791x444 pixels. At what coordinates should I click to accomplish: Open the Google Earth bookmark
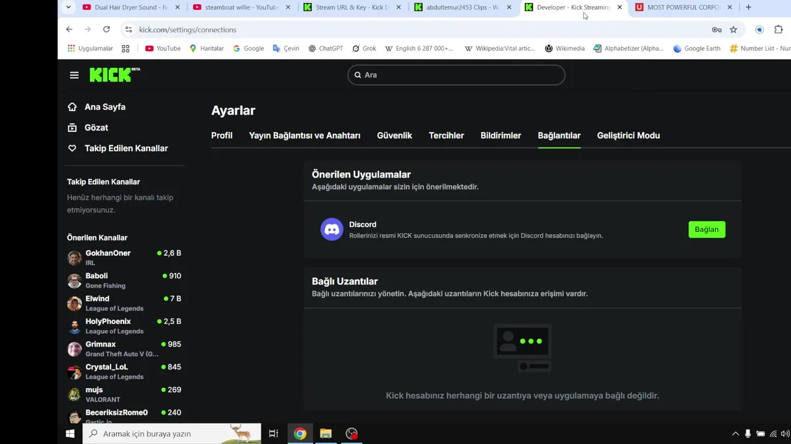click(696, 48)
